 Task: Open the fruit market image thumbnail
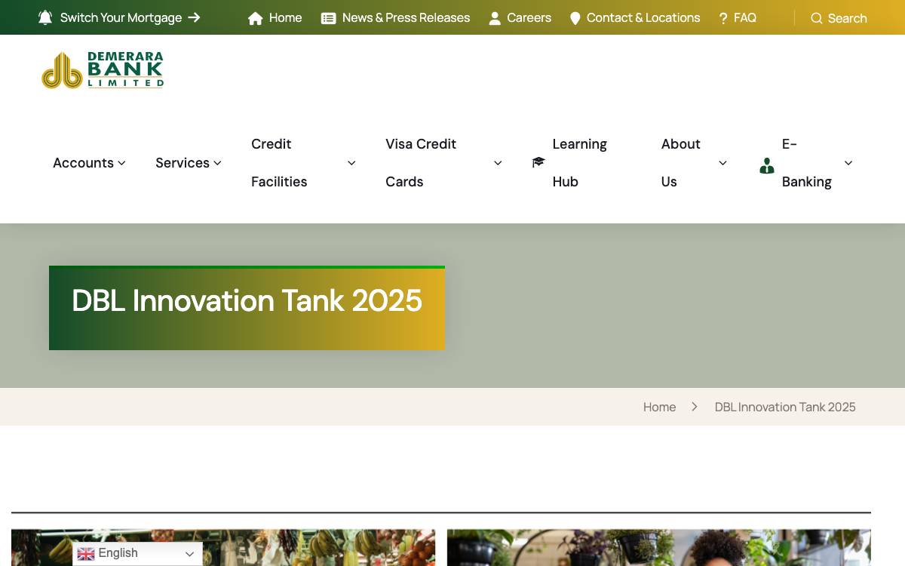[x=223, y=548]
